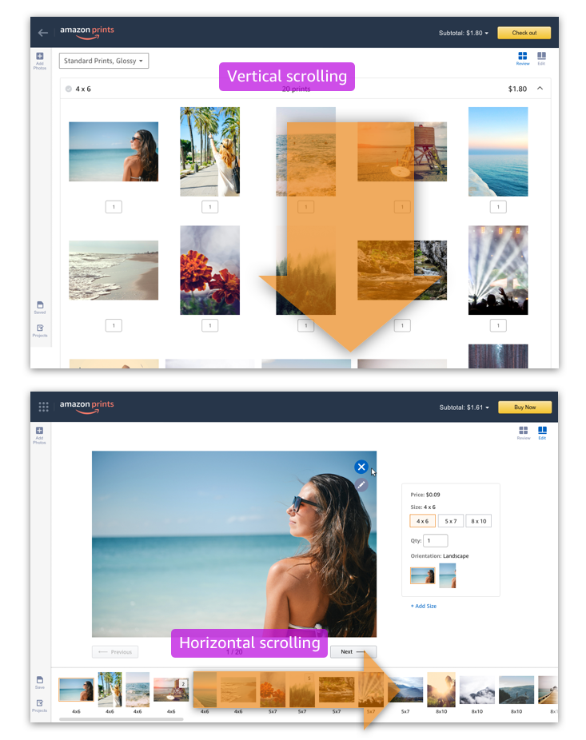The image size is (586, 740).
Task: Expand Subtotal $1.80 dropdown
Action: [464, 33]
